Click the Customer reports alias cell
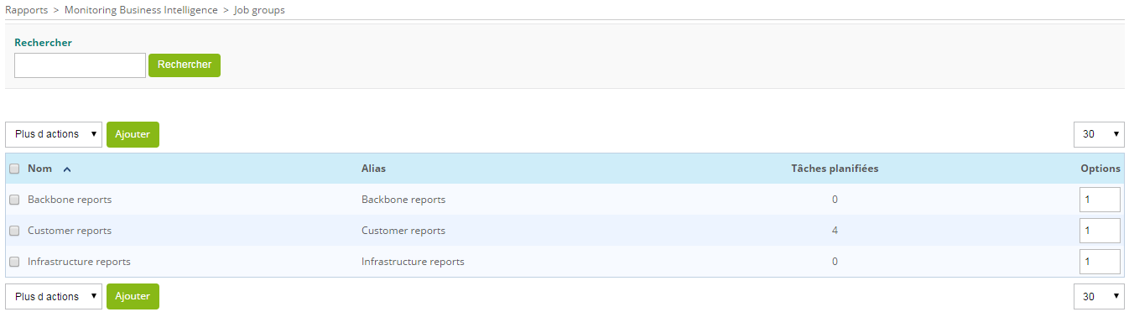Viewport: 1129px width, 312px height. pos(403,231)
